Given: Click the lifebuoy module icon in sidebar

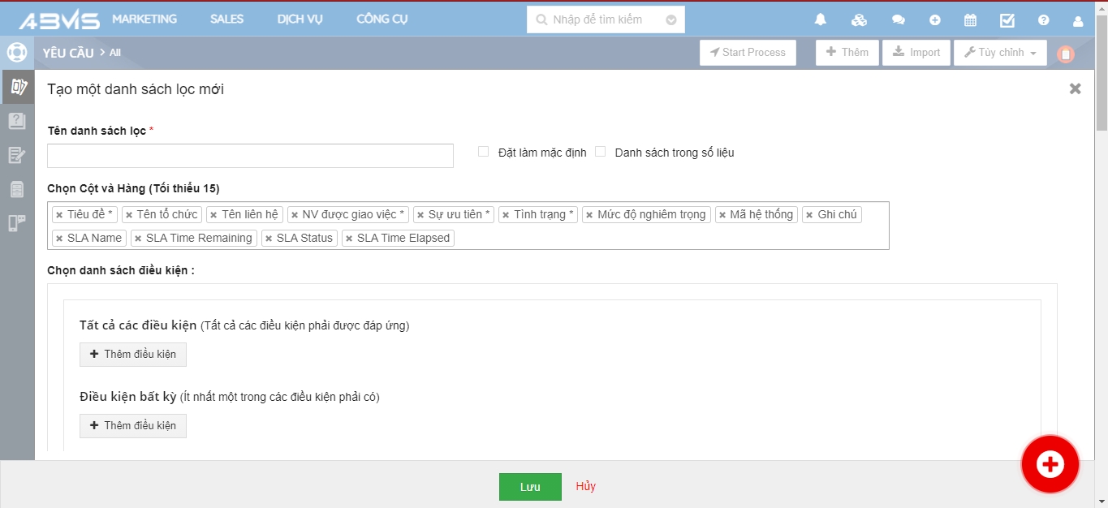Looking at the screenshot, I should (17, 53).
